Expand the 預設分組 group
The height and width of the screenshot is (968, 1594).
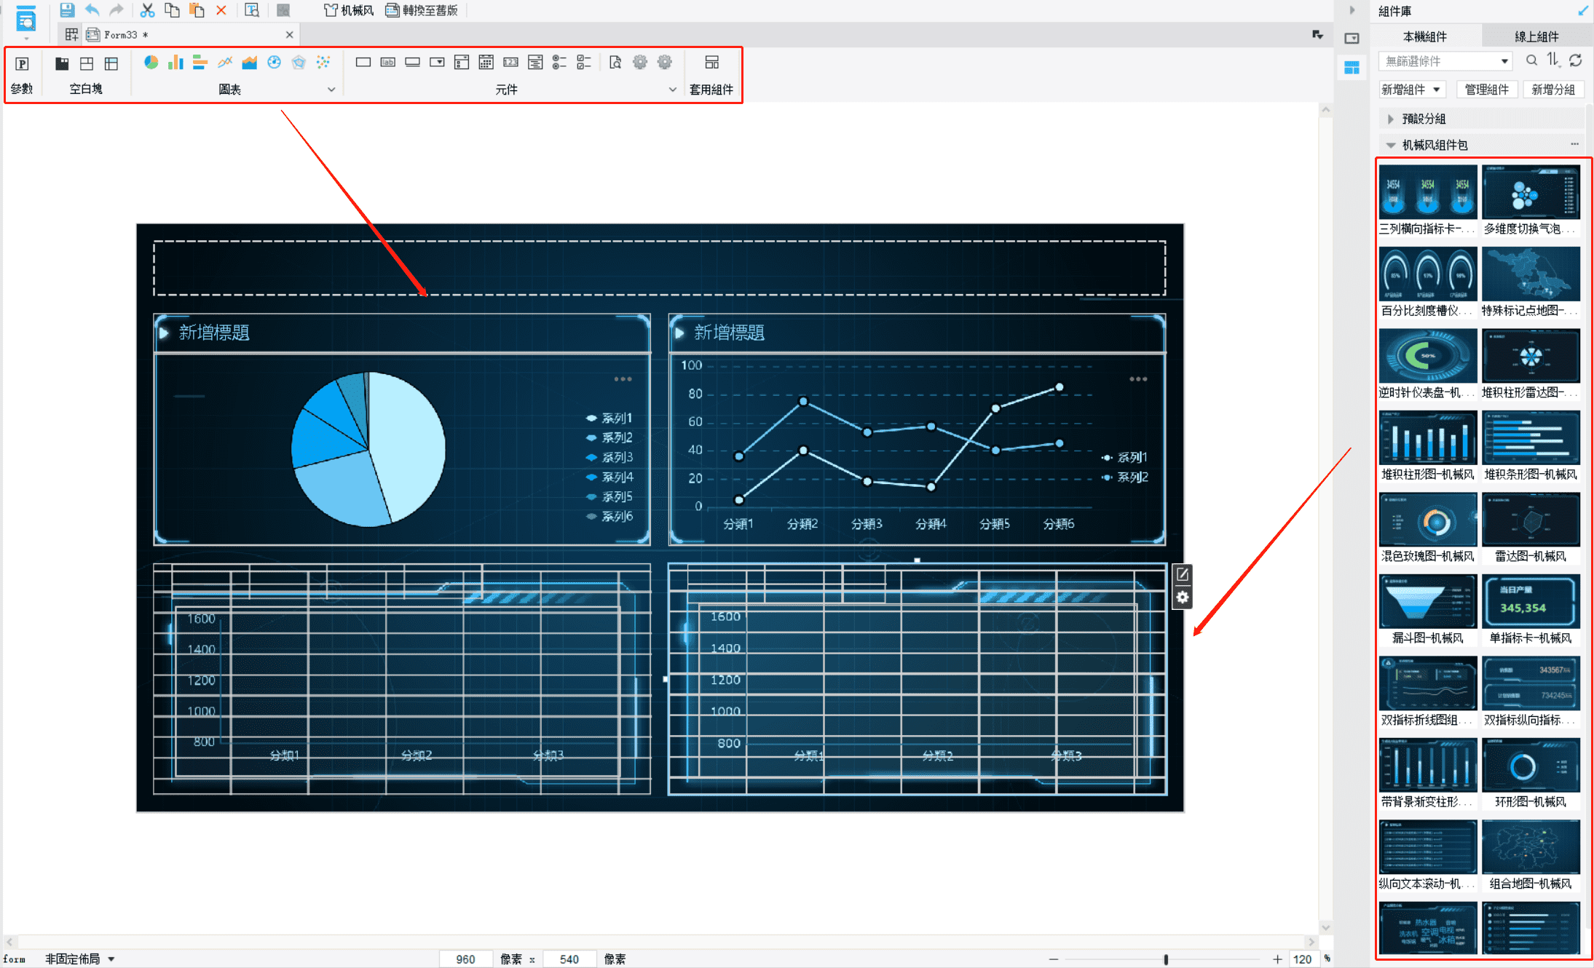[x=1390, y=119]
